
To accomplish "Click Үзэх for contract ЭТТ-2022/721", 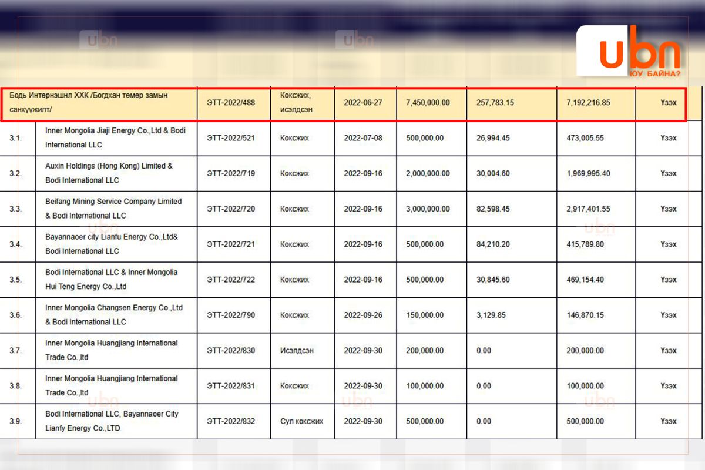I will 668,244.
